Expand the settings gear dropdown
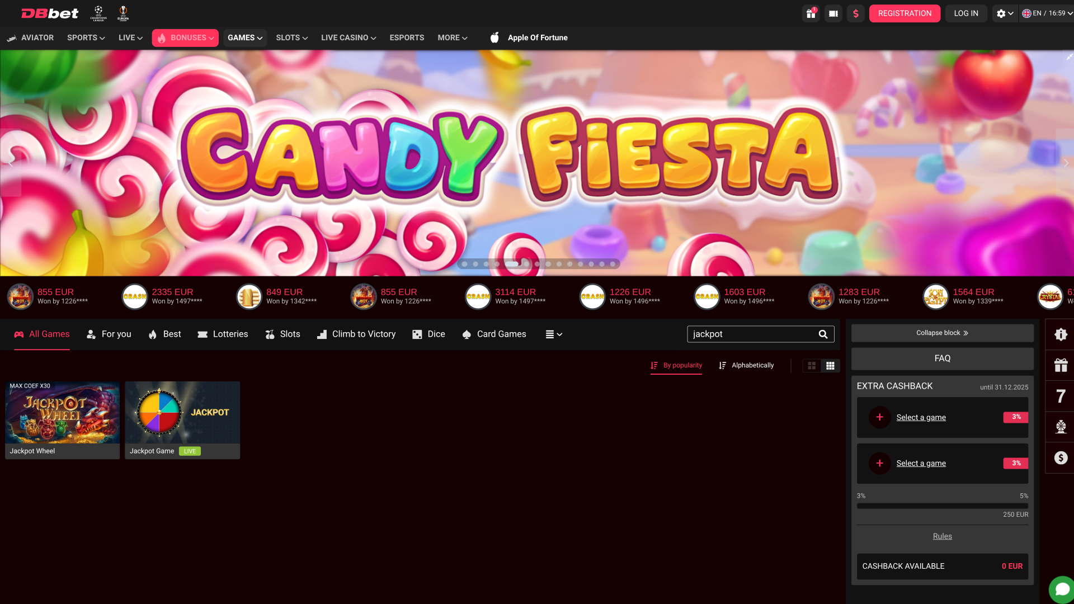The image size is (1074, 604). pyautogui.click(x=1004, y=13)
